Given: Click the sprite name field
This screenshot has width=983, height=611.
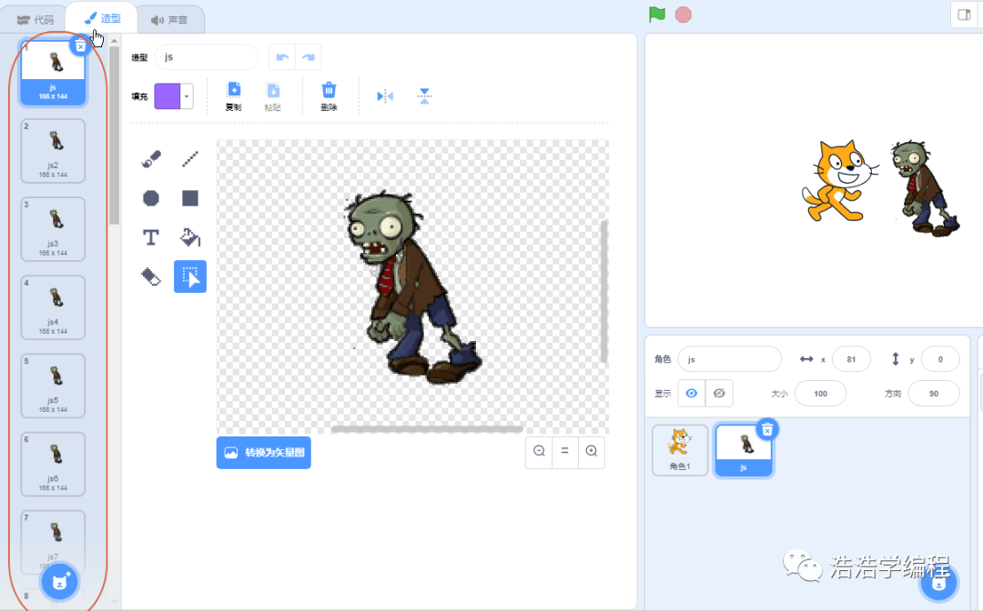Looking at the screenshot, I should click(730, 359).
